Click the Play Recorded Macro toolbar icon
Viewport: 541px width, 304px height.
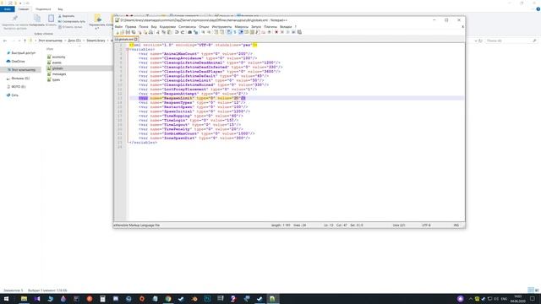[x=287, y=32]
